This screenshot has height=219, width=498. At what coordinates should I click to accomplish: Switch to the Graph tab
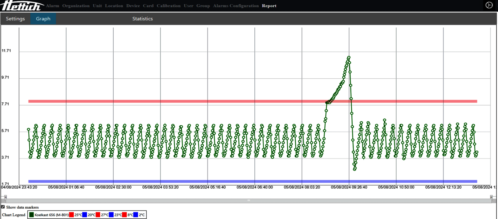(43, 19)
